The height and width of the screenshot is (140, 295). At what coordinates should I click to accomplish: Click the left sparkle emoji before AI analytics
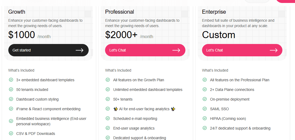coord(116,109)
